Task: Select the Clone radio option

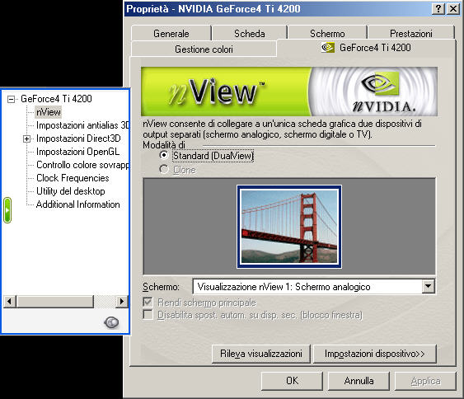Action: click(164, 170)
